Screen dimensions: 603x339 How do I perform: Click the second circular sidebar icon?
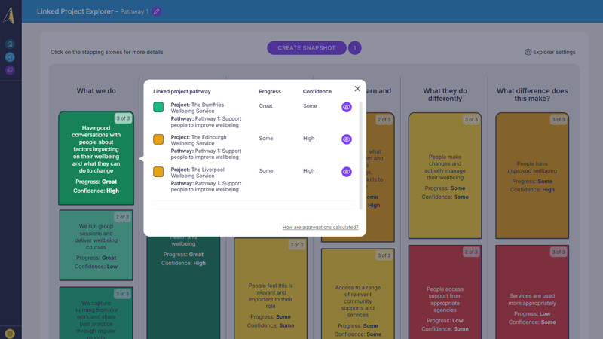point(10,57)
